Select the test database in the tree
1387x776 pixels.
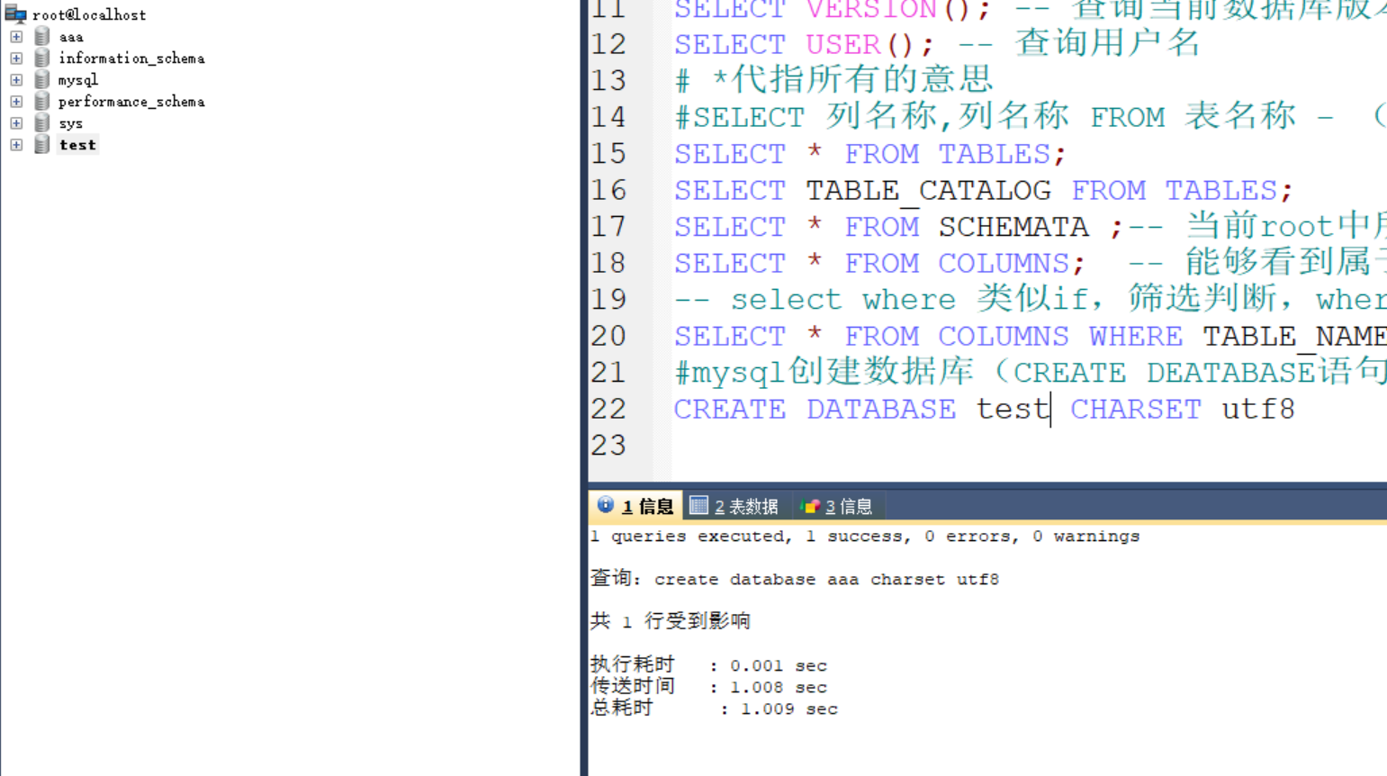pyautogui.click(x=77, y=145)
